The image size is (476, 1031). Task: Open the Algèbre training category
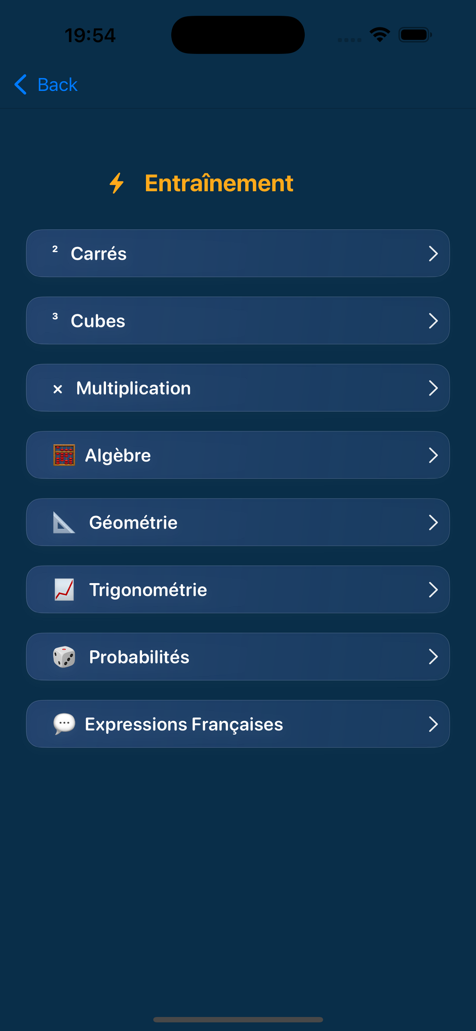pos(238,455)
